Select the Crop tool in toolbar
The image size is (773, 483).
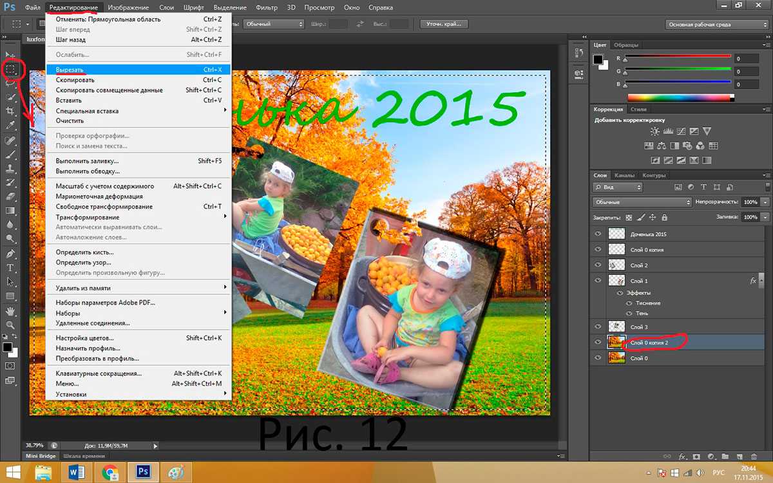pyautogui.click(x=10, y=111)
